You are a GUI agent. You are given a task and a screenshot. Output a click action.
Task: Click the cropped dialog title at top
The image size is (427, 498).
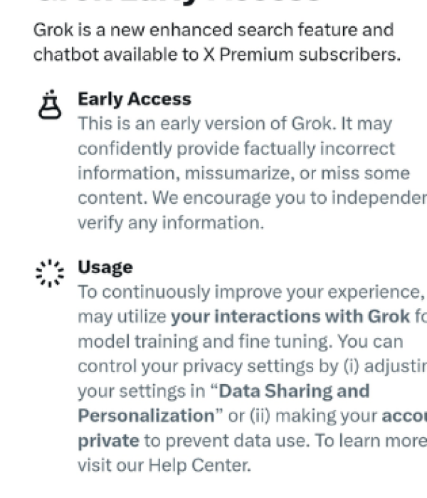178,4
